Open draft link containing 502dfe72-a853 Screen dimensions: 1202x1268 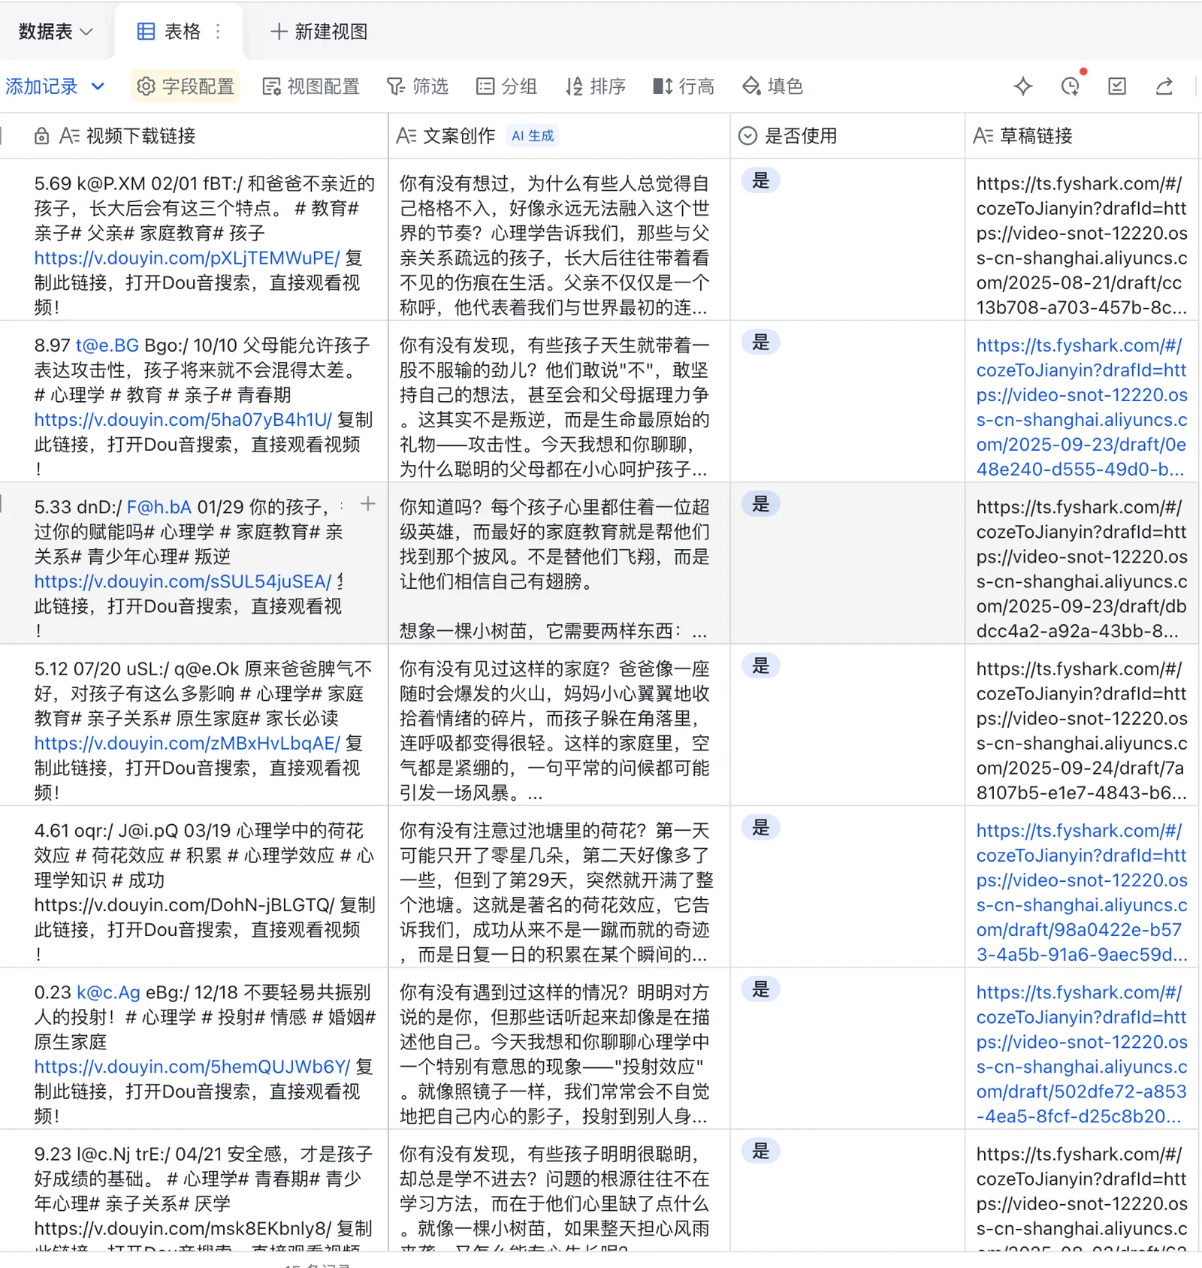[x=1082, y=1054]
